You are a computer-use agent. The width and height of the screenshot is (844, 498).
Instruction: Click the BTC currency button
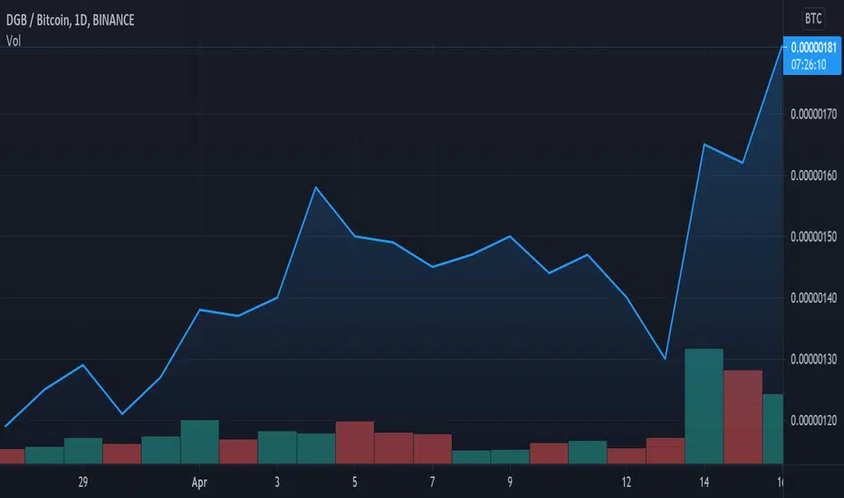[813, 19]
